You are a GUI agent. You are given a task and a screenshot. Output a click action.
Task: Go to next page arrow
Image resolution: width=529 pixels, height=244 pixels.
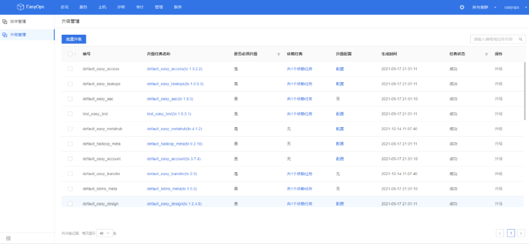pyautogui.click(x=522, y=233)
